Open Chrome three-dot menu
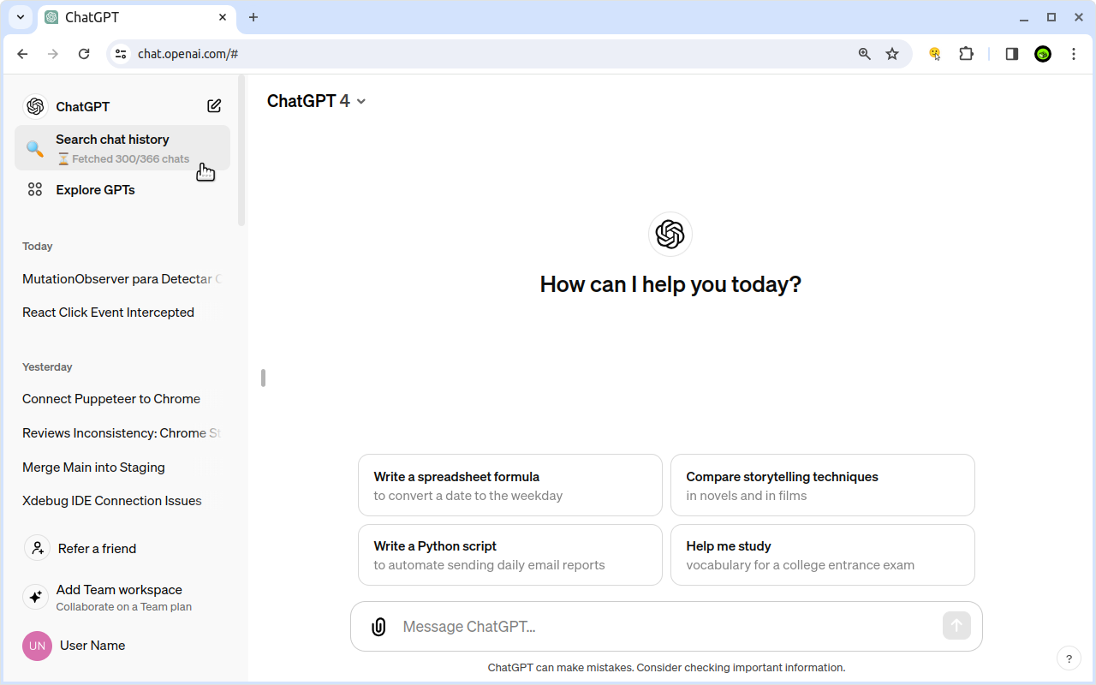Image resolution: width=1096 pixels, height=685 pixels. click(1074, 54)
